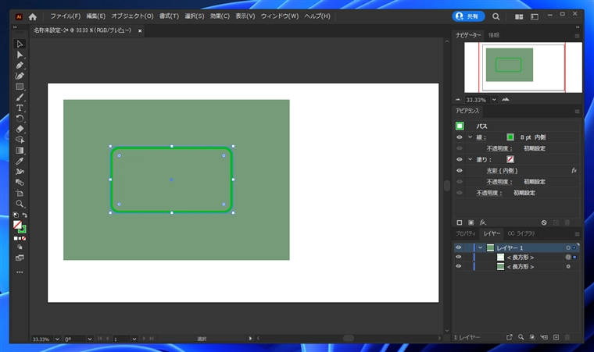
Task: Select the Gradient tool
Action: [20, 151]
